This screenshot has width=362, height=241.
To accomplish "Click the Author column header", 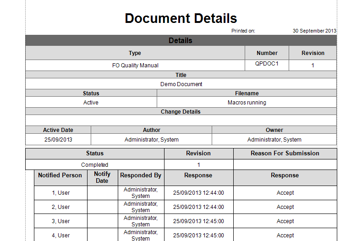I will 152,130.
